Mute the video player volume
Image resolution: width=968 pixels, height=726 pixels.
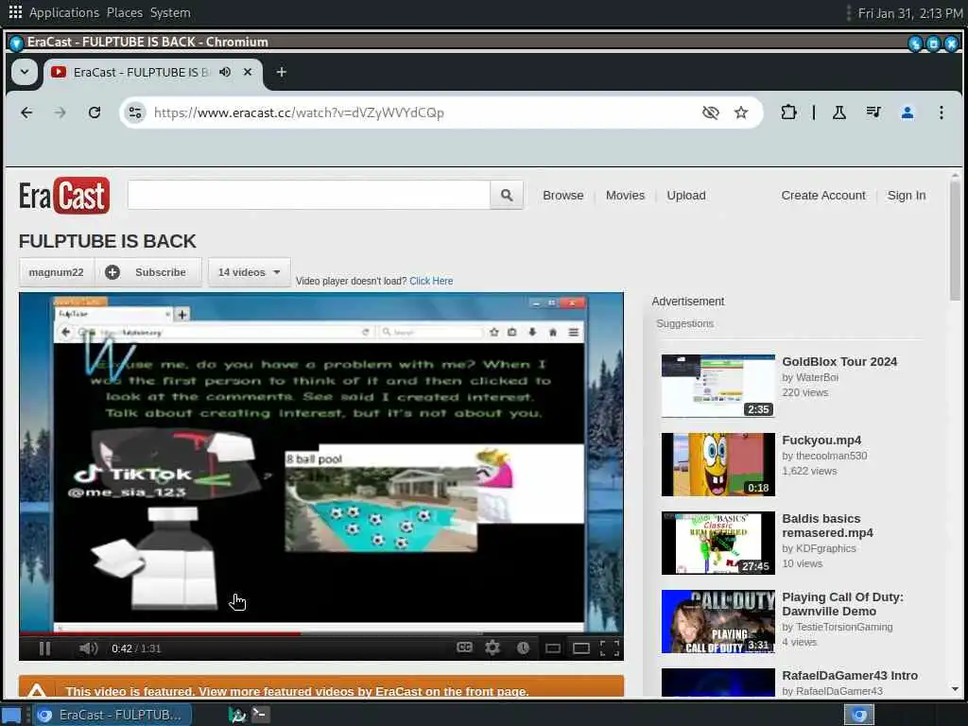(88, 648)
